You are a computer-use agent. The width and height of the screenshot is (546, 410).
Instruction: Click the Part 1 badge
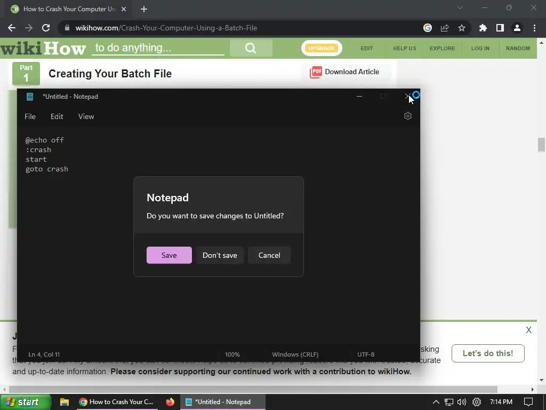coord(26,74)
